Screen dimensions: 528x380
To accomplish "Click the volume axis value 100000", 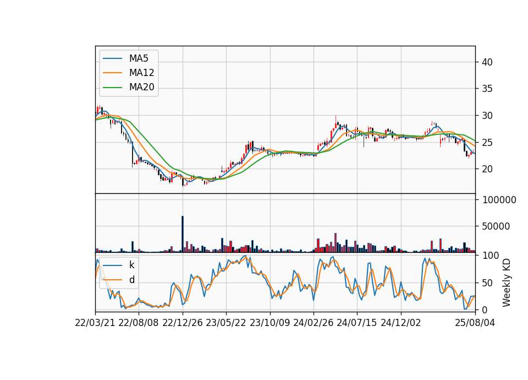I will 499,200.
